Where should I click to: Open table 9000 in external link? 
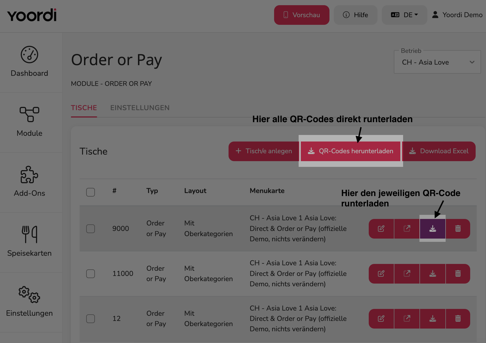click(407, 228)
